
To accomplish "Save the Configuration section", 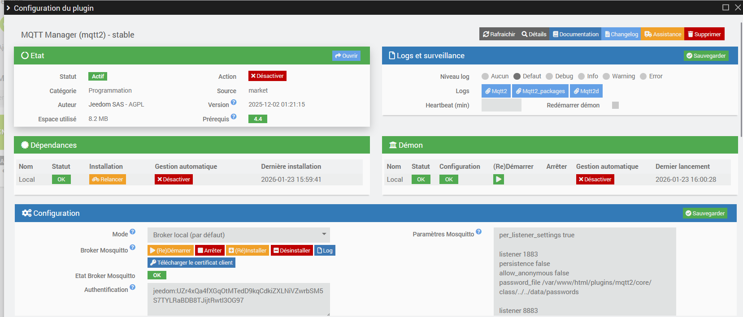I will click(705, 213).
